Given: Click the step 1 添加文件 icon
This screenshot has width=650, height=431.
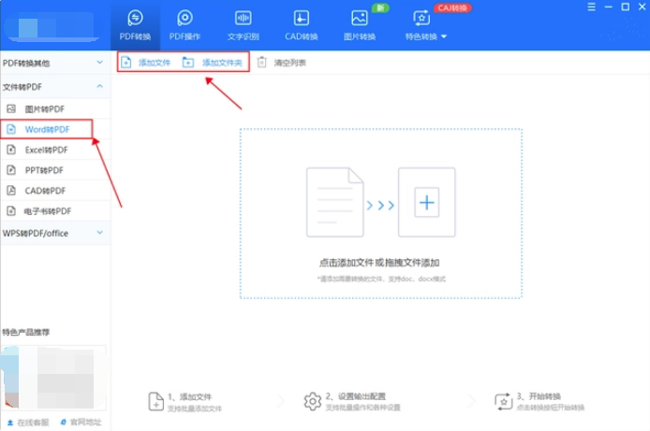Looking at the screenshot, I should point(155,401).
